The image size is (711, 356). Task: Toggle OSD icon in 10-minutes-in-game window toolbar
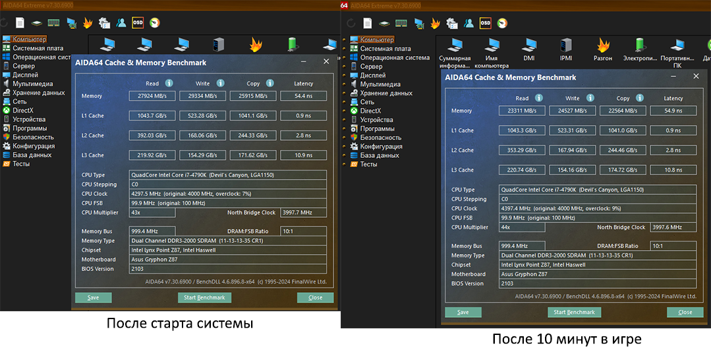coord(485,23)
